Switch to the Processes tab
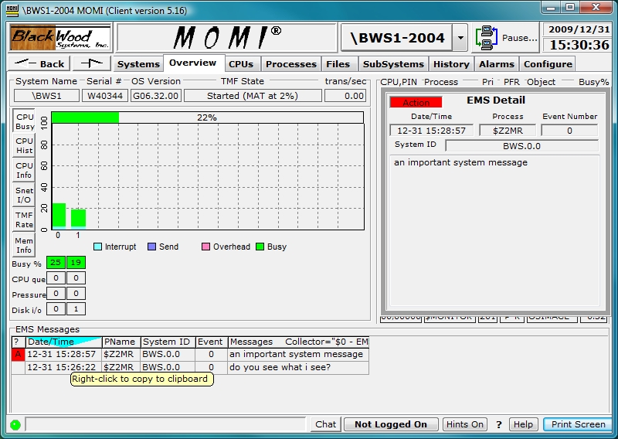Viewport: 618px width, 439px height. point(291,64)
